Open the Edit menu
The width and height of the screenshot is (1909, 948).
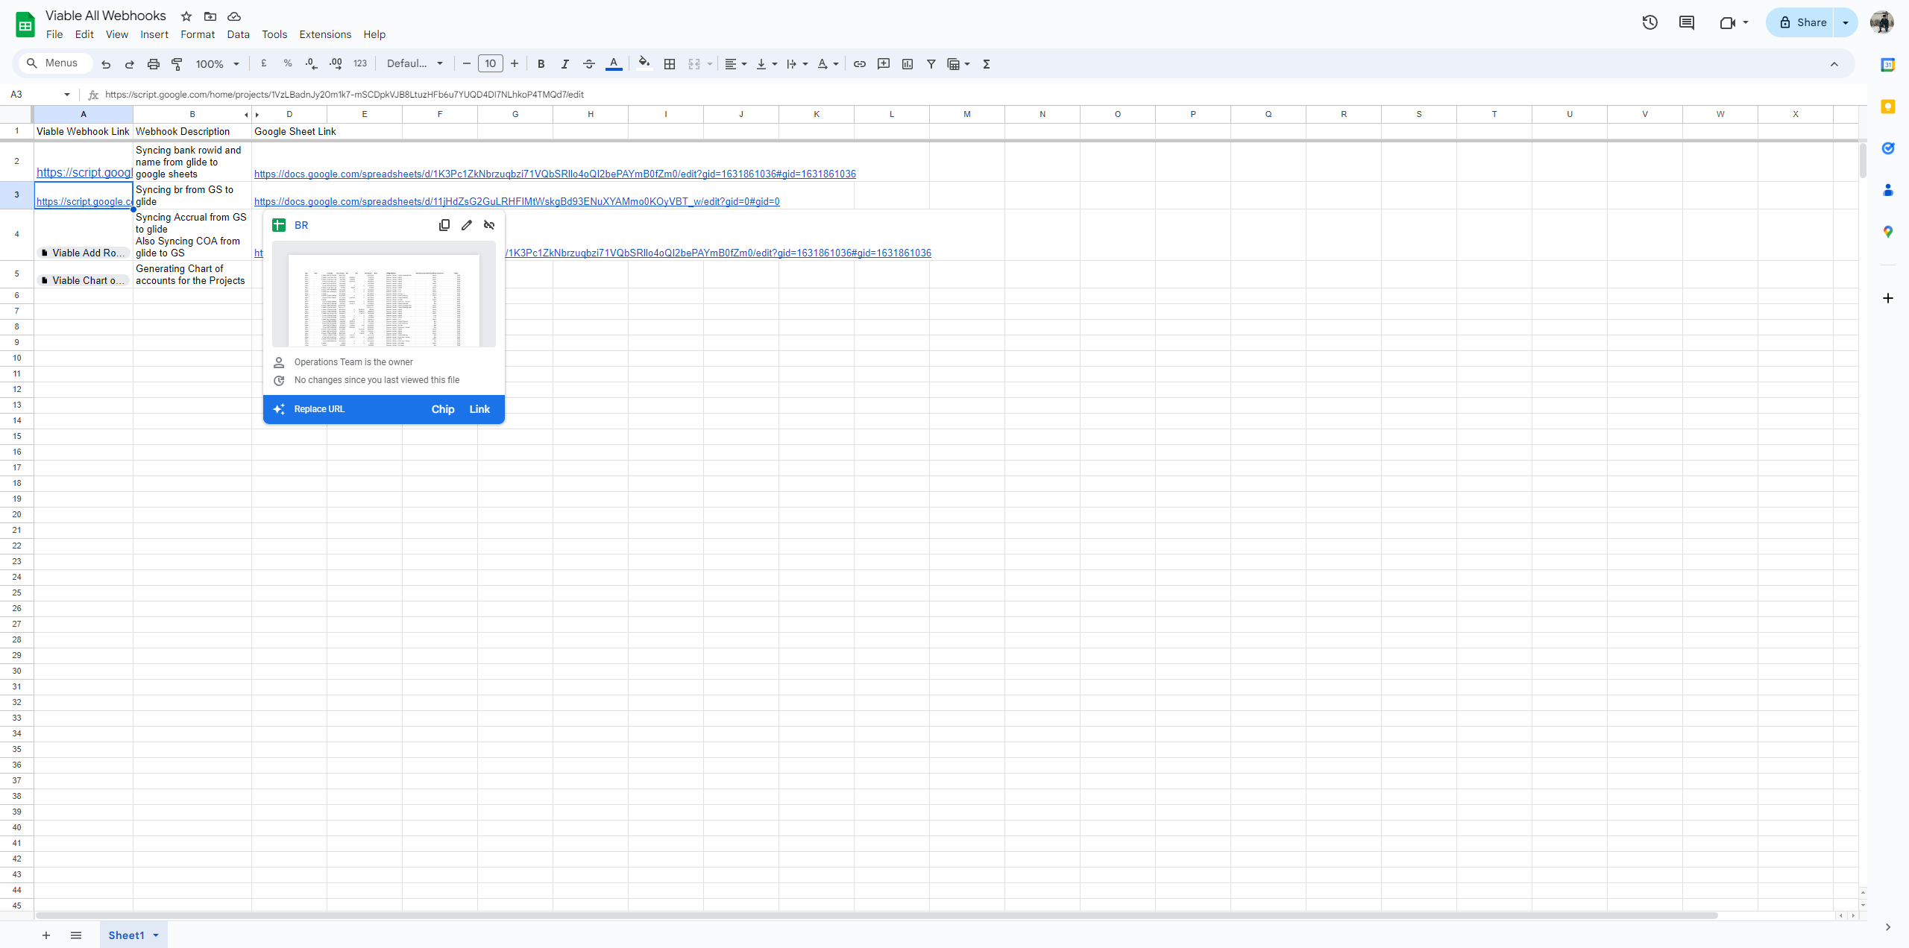(x=84, y=34)
